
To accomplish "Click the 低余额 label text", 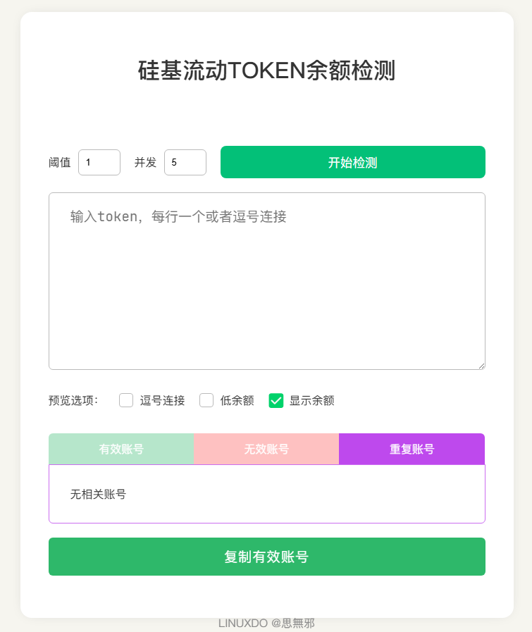I will pos(237,401).
